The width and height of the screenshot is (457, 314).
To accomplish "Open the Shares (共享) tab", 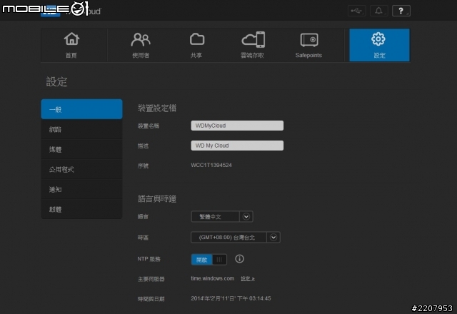I will coord(197,45).
